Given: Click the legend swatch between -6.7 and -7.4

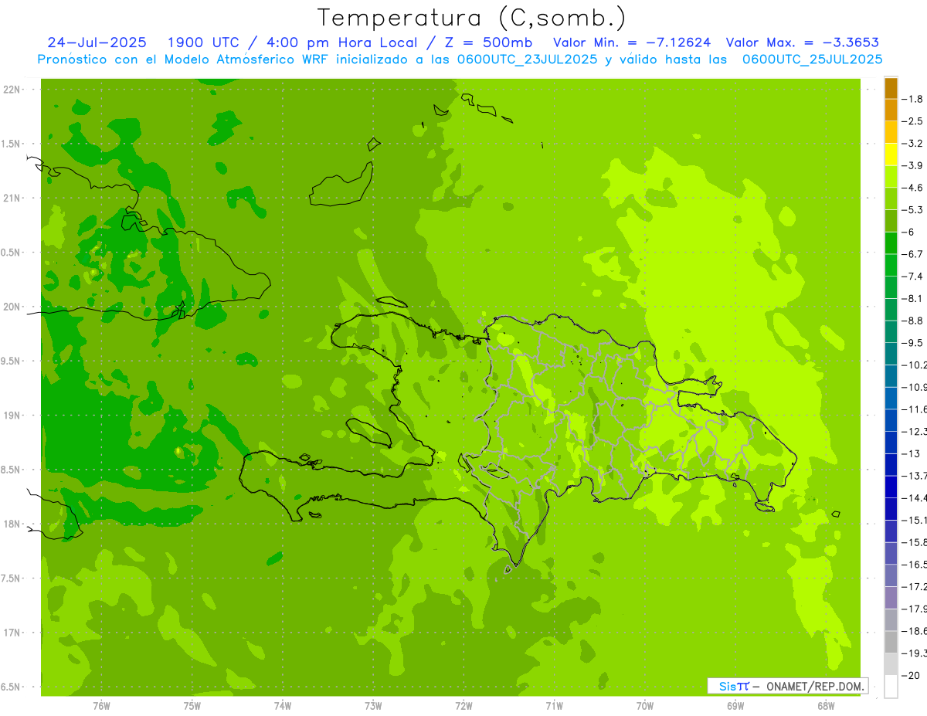Looking at the screenshot, I should tap(891, 265).
